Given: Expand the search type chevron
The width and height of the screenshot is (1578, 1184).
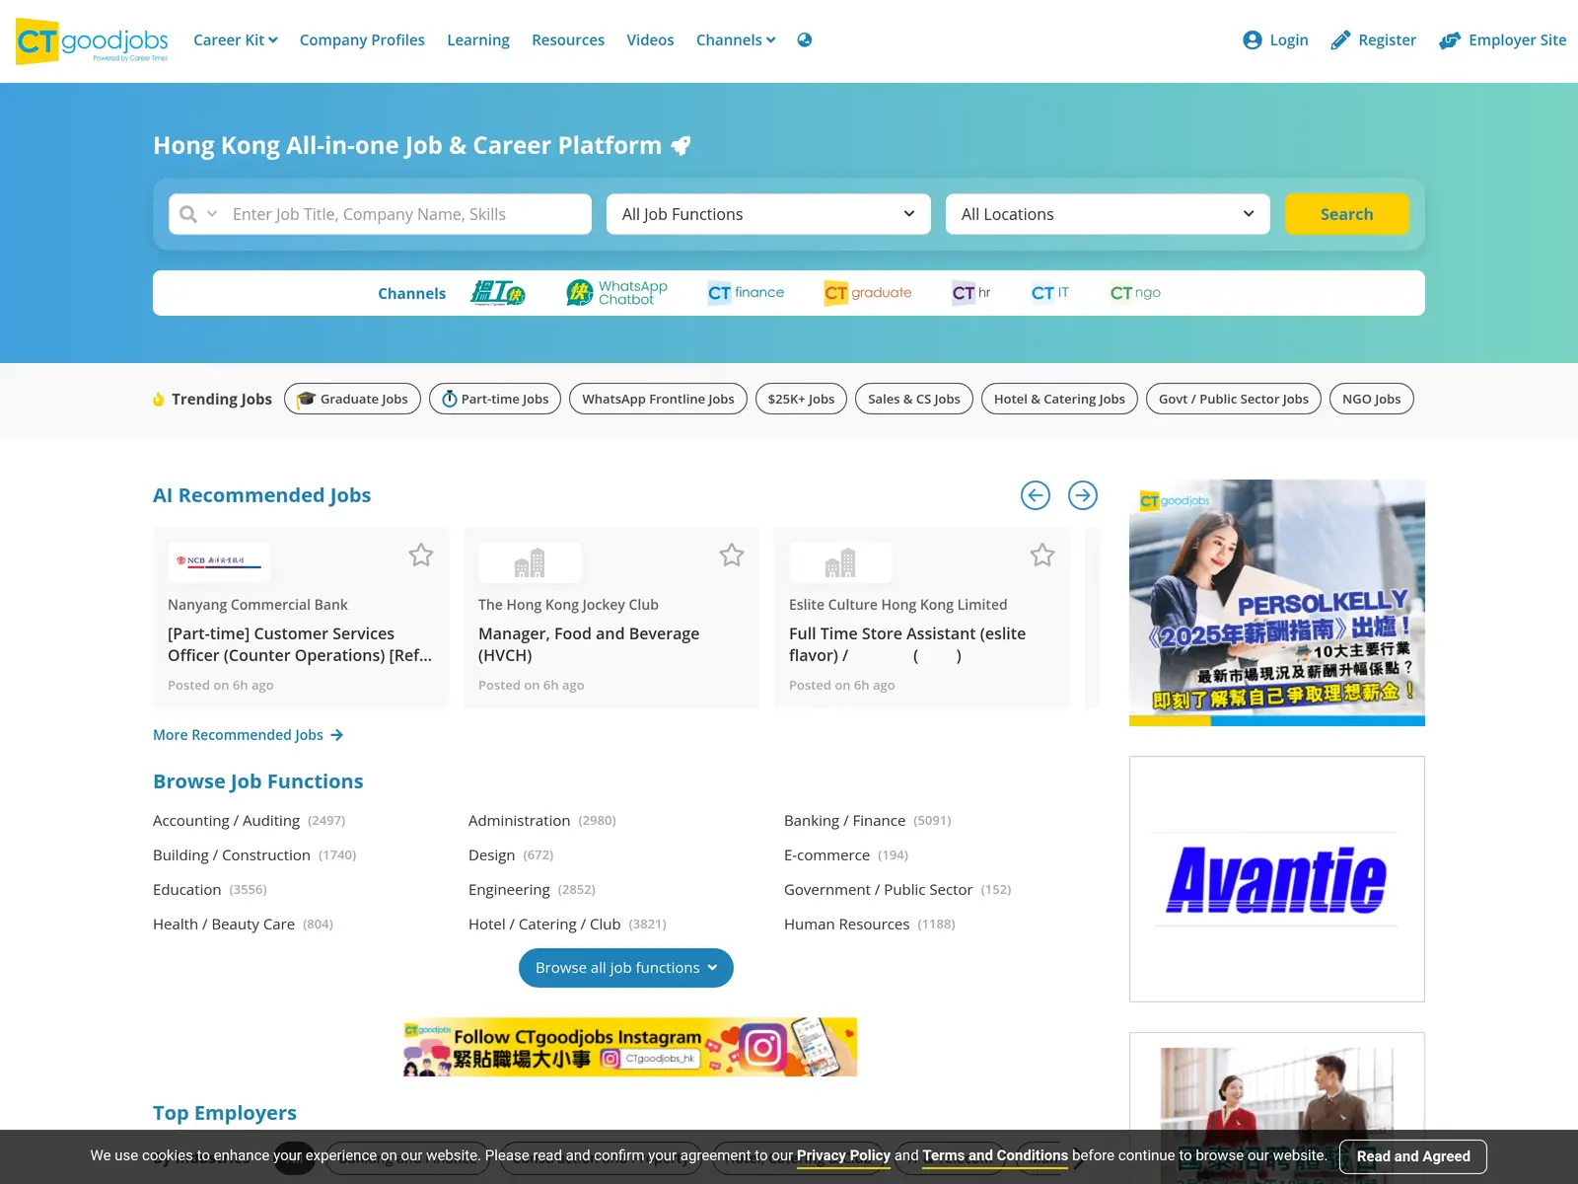Looking at the screenshot, I should coord(212,214).
